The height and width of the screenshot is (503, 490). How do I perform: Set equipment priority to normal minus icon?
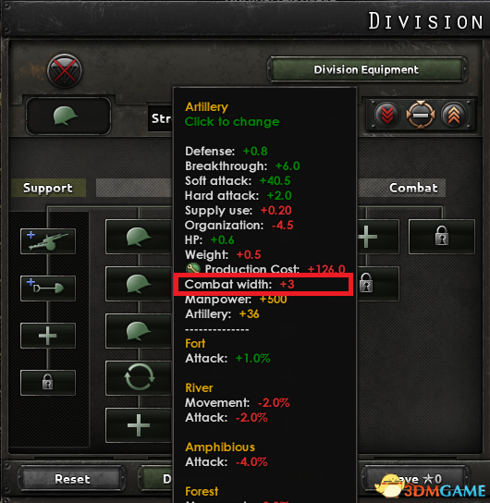421,115
